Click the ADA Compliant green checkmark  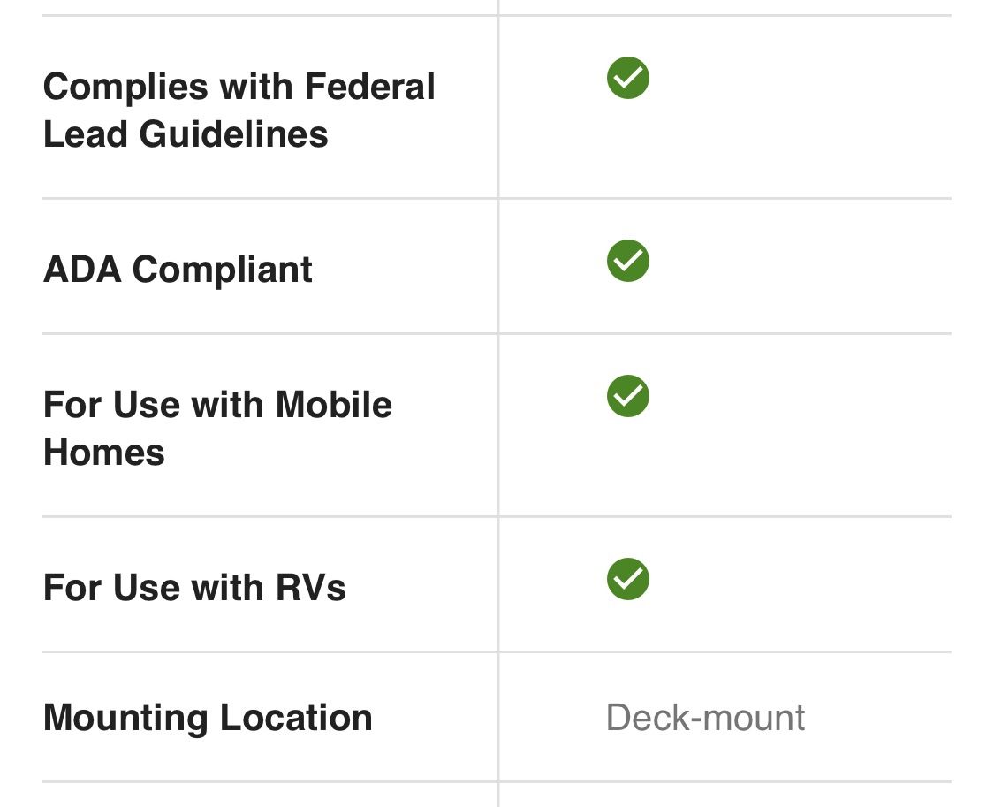[x=627, y=261]
